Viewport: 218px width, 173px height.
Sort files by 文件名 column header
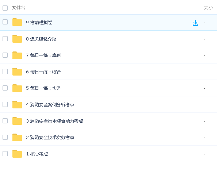(19, 8)
